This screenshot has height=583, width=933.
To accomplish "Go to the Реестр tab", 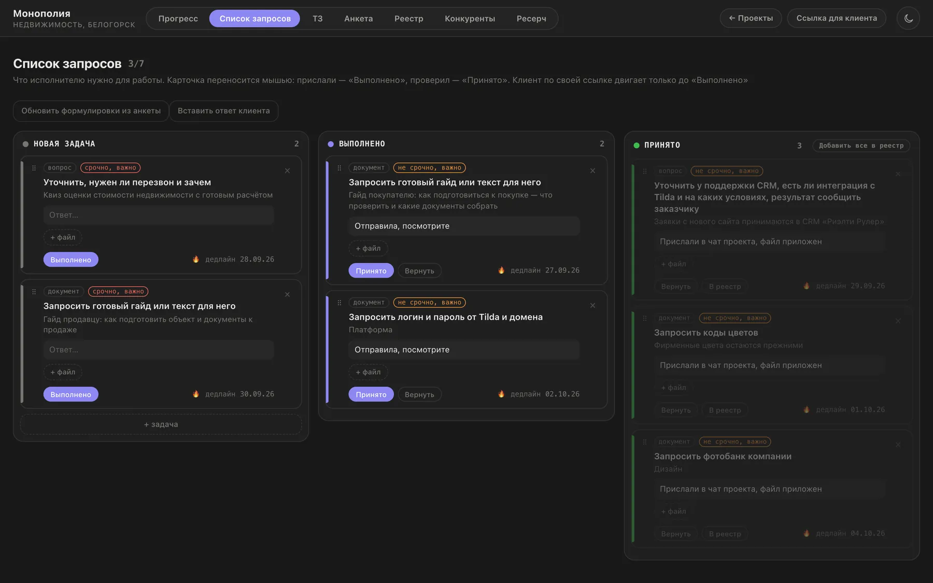I will click(x=409, y=19).
